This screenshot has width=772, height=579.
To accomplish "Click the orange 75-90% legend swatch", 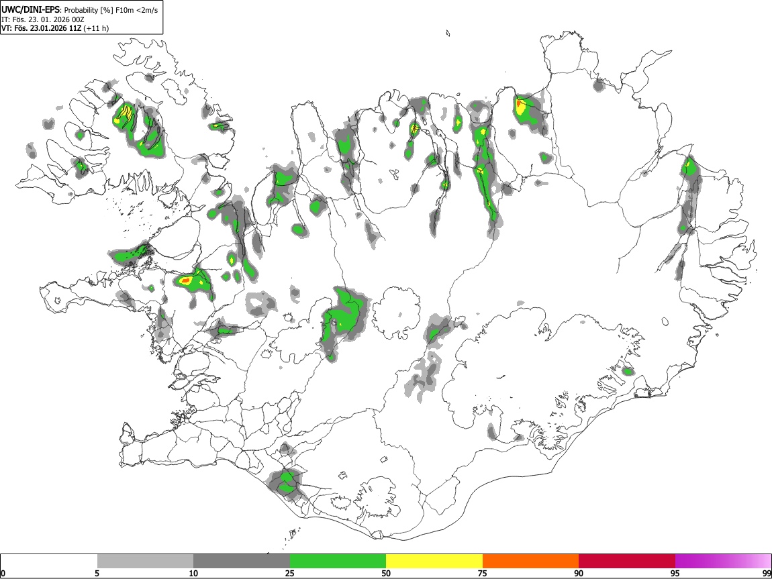I will [531, 562].
